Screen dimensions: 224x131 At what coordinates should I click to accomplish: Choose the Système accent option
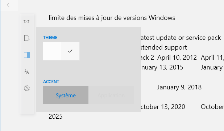click(x=66, y=95)
